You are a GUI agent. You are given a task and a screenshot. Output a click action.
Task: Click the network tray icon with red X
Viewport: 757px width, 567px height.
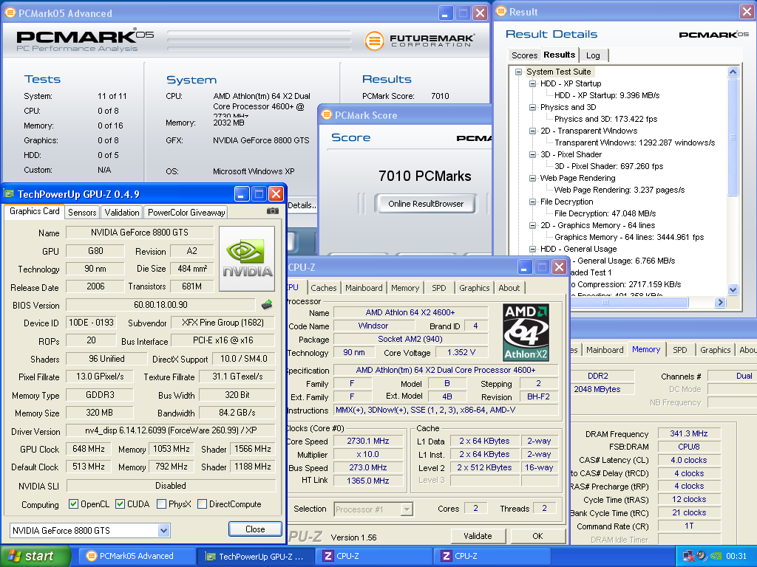coord(689,556)
